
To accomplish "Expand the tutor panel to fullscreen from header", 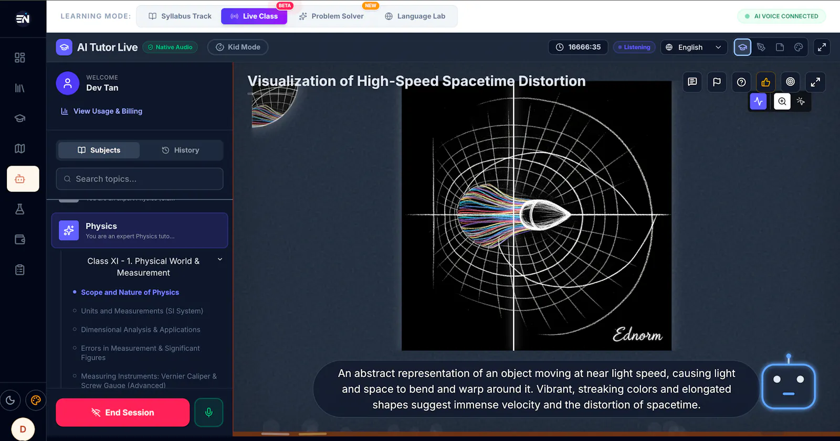I will point(822,47).
